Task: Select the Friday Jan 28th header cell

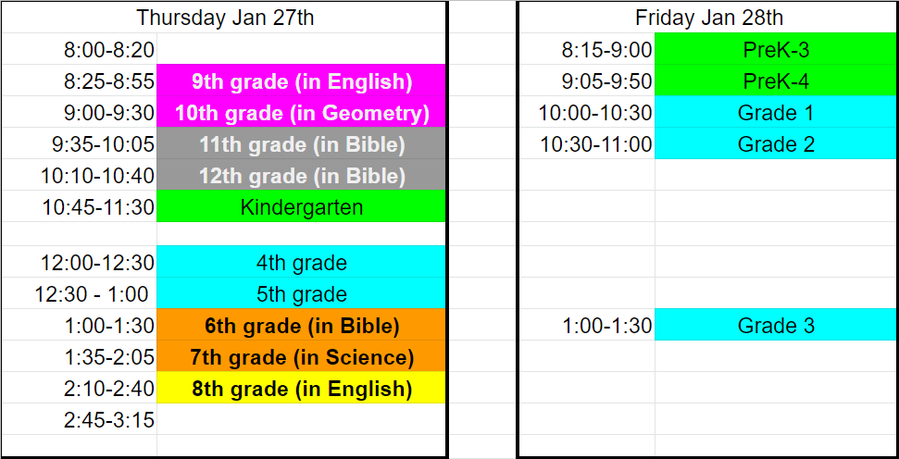Action: point(709,18)
